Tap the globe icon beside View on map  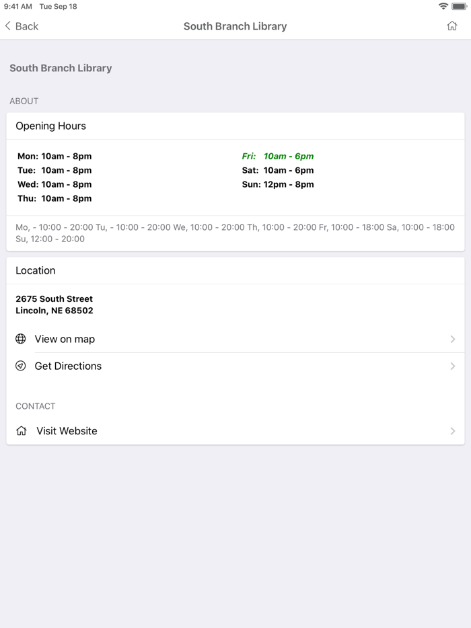coord(20,339)
